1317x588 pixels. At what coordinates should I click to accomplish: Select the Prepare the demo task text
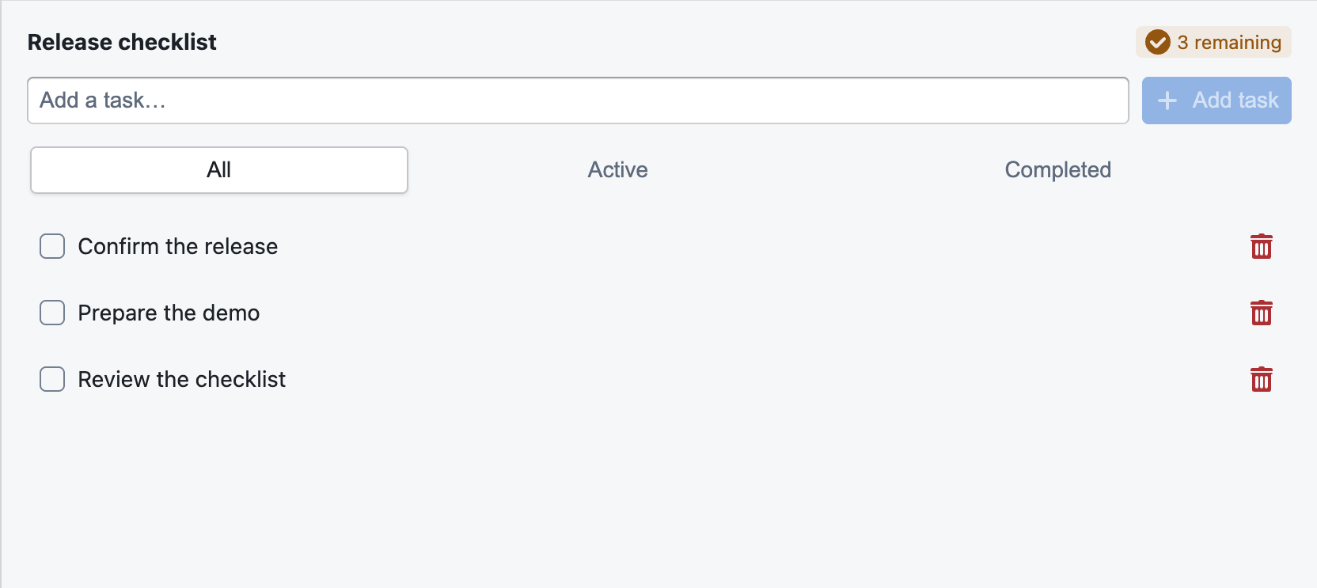click(169, 313)
